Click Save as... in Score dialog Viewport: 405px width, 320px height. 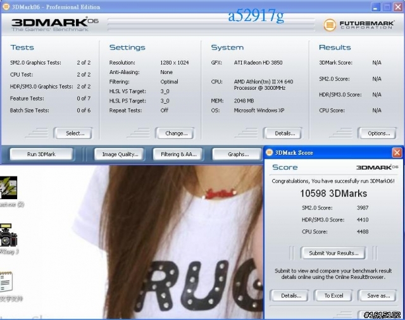[377, 295]
